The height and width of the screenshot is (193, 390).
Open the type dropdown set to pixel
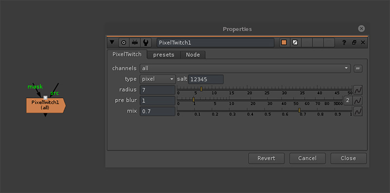click(x=157, y=79)
